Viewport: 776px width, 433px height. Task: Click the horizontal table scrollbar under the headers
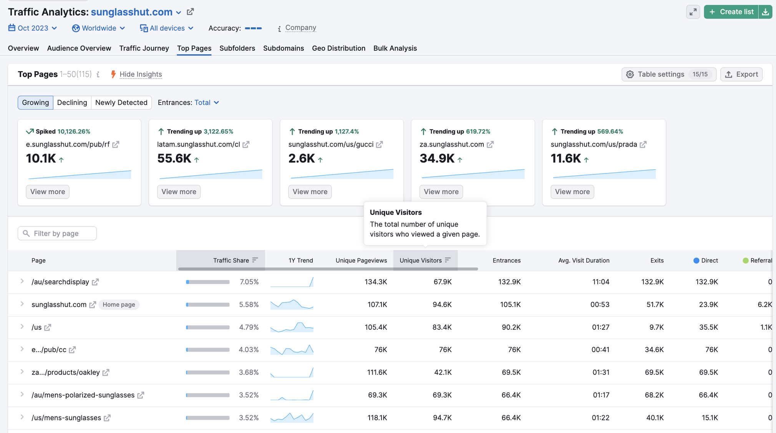click(328, 269)
